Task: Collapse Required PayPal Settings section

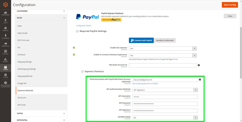Action: [x=91, y=31]
